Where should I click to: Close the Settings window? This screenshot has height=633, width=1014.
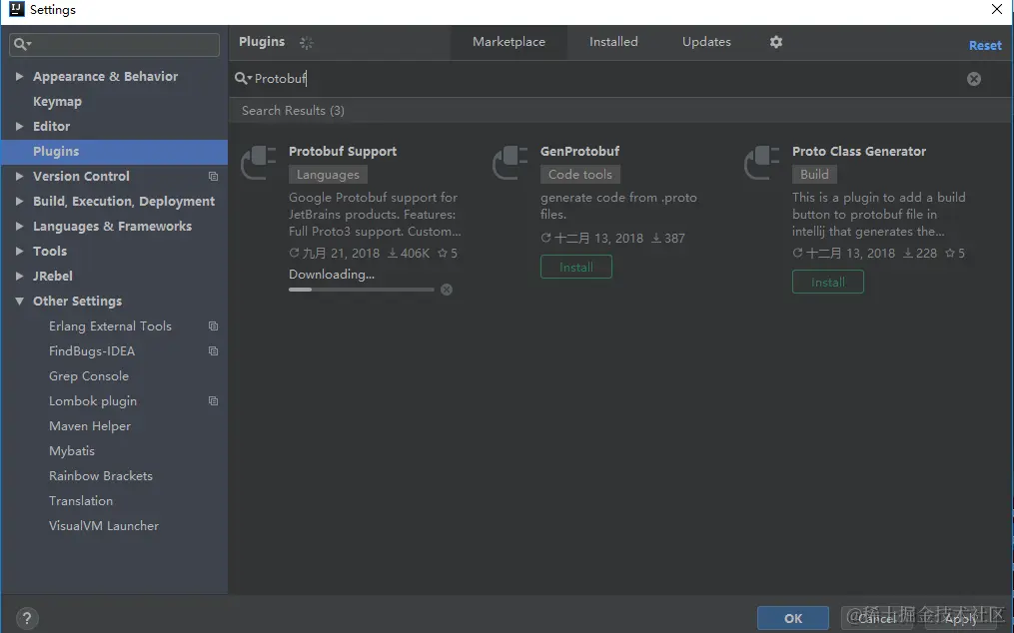[997, 9]
